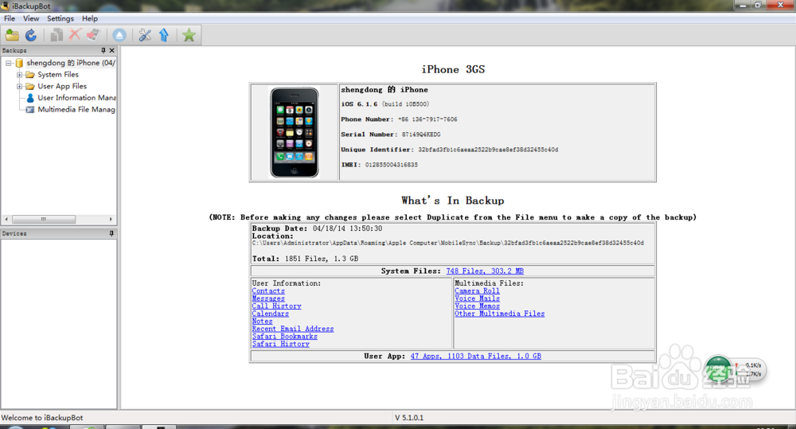Click the Welcome to iBackupBot status text

coord(42,418)
